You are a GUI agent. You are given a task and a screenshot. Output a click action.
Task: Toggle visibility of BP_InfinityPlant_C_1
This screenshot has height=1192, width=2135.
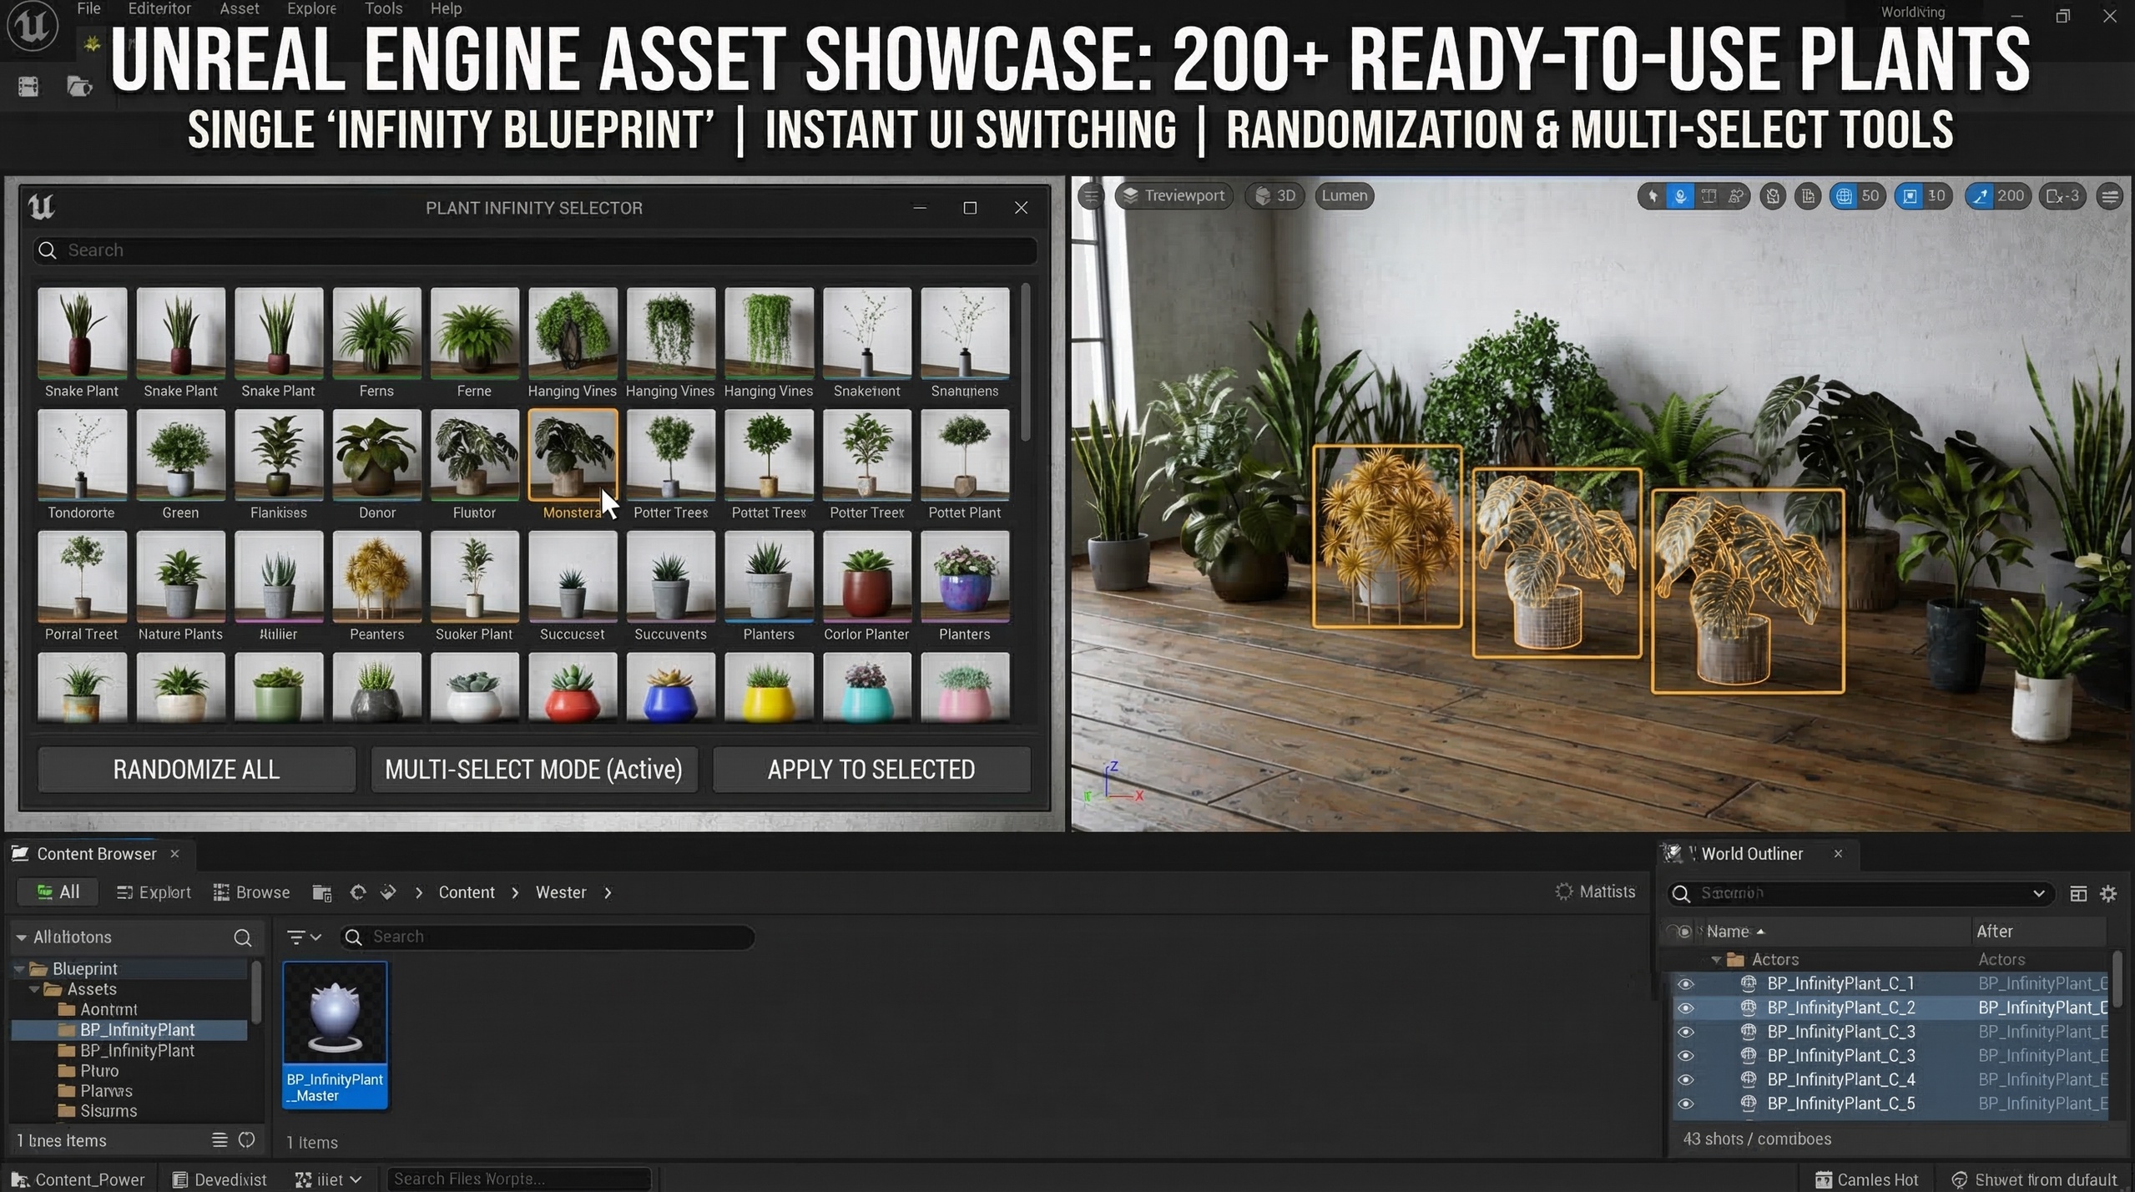tap(1685, 983)
